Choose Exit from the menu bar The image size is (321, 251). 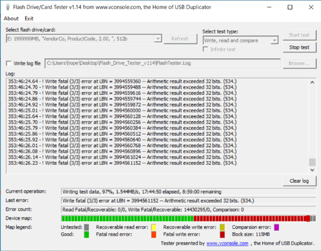coord(29,18)
